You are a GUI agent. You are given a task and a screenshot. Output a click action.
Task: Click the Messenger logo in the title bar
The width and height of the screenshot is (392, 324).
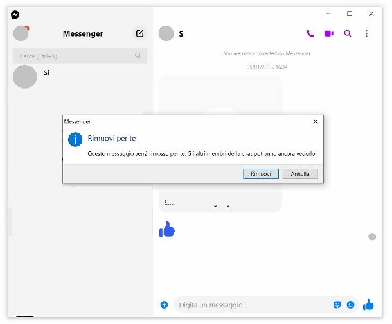(15, 15)
